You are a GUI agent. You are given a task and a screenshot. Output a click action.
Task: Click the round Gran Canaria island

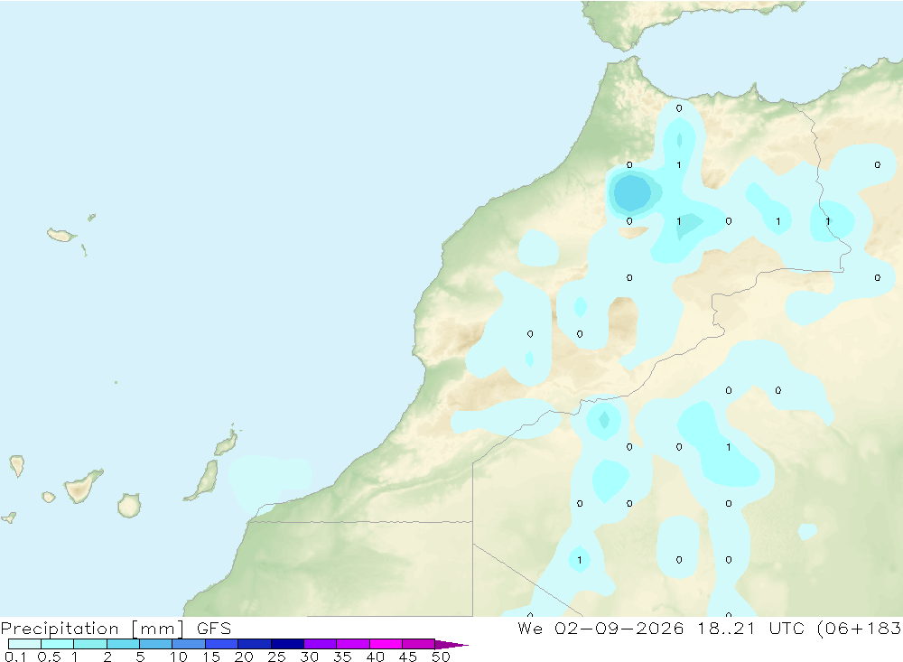pos(129,505)
